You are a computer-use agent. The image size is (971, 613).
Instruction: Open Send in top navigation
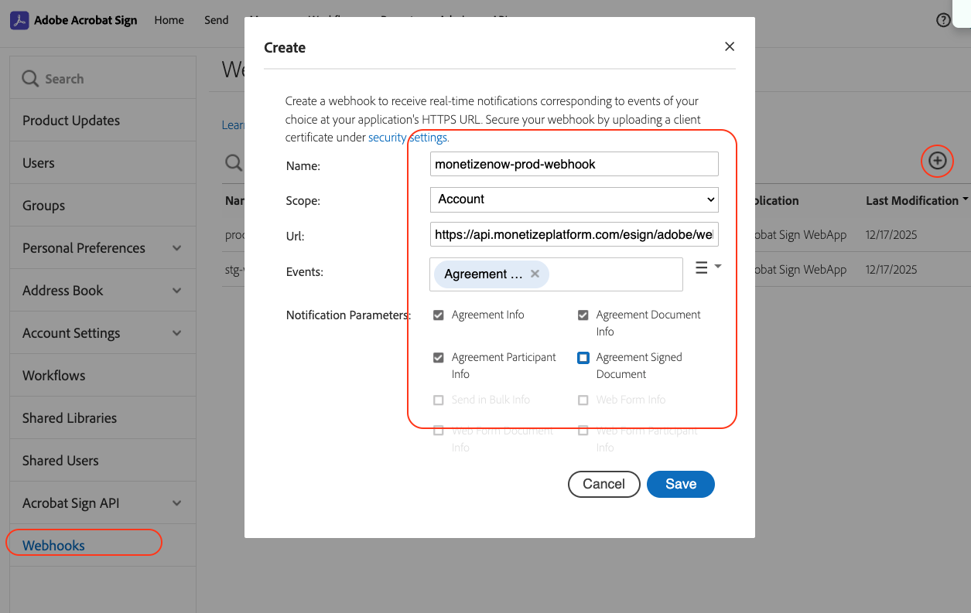[x=217, y=20]
